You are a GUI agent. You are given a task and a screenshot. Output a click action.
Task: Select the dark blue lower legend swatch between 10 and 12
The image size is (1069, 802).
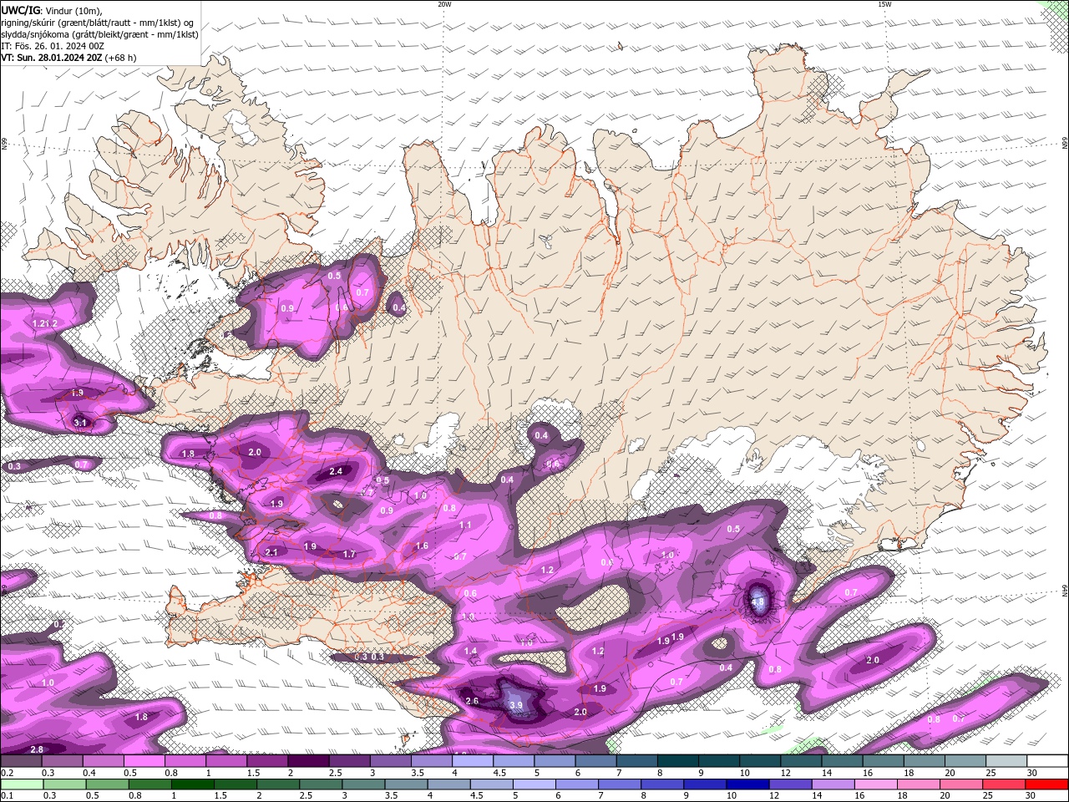point(747,784)
